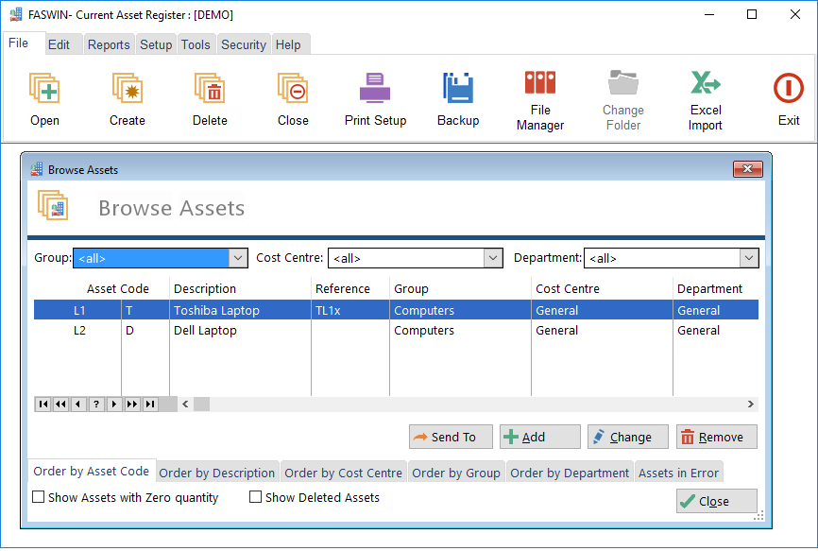
Task: Open the Reports menu tab
Action: (109, 44)
